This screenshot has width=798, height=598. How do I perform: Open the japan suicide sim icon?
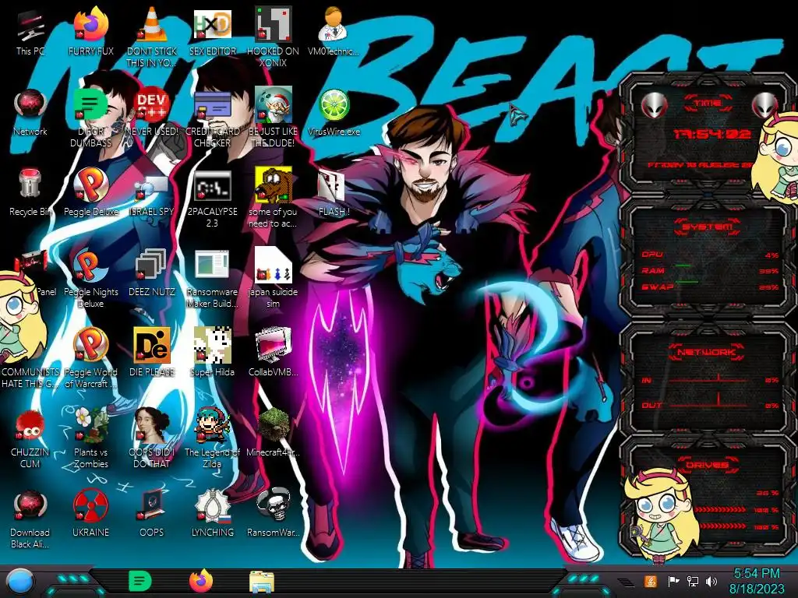(x=273, y=279)
